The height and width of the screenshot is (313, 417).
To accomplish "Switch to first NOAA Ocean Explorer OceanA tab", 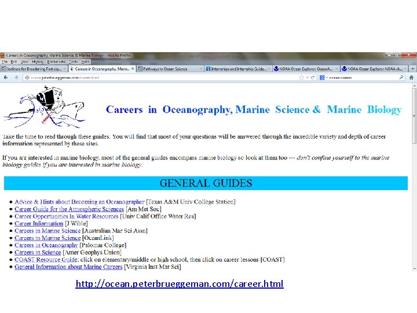I will pyautogui.click(x=306, y=68).
